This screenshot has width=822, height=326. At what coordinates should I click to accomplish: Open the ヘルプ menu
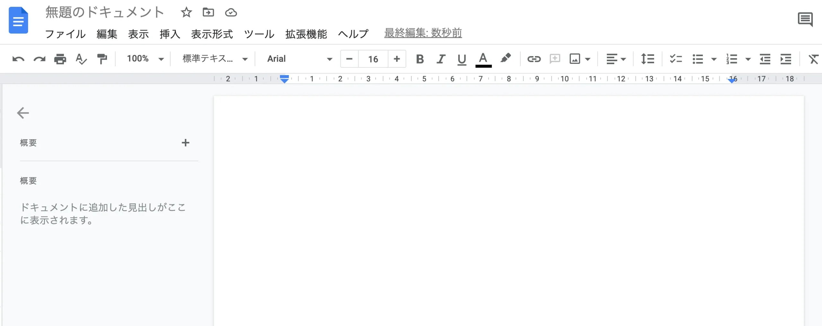pos(353,34)
